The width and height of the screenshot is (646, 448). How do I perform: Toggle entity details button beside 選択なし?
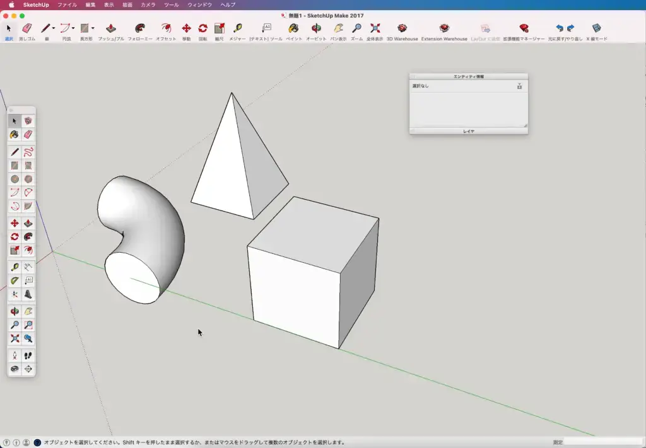pyautogui.click(x=520, y=86)
